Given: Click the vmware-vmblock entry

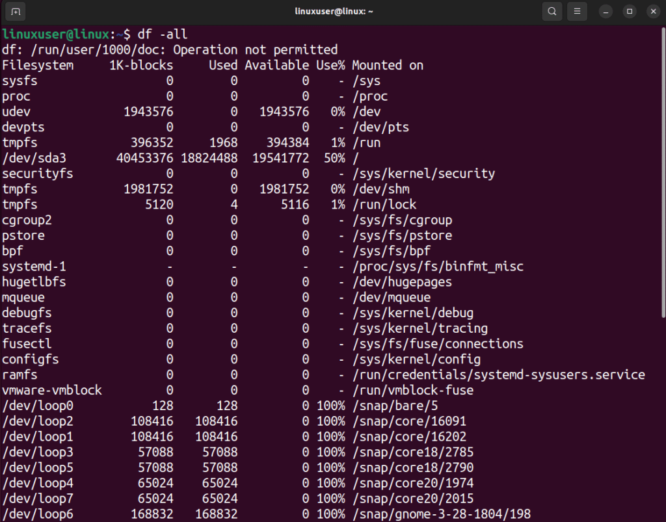Looking at the screenshot, I should pos(53,390).
